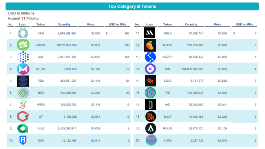
Task: Click the purple KIN logo
Action: (x=150, y=69)
